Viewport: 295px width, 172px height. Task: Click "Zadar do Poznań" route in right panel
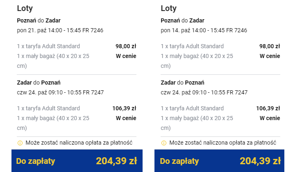pyautogui.click(x=183, y=83)
